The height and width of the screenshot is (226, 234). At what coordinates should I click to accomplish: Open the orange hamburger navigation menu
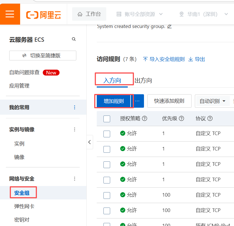tap(10, 14)
